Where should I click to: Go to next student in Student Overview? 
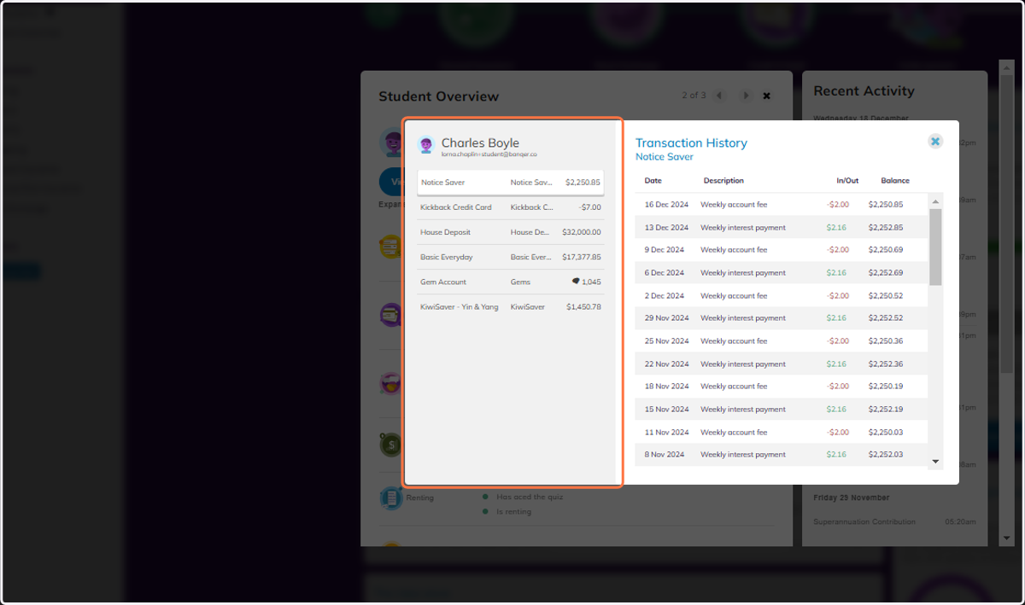click(x=746, y=96)
